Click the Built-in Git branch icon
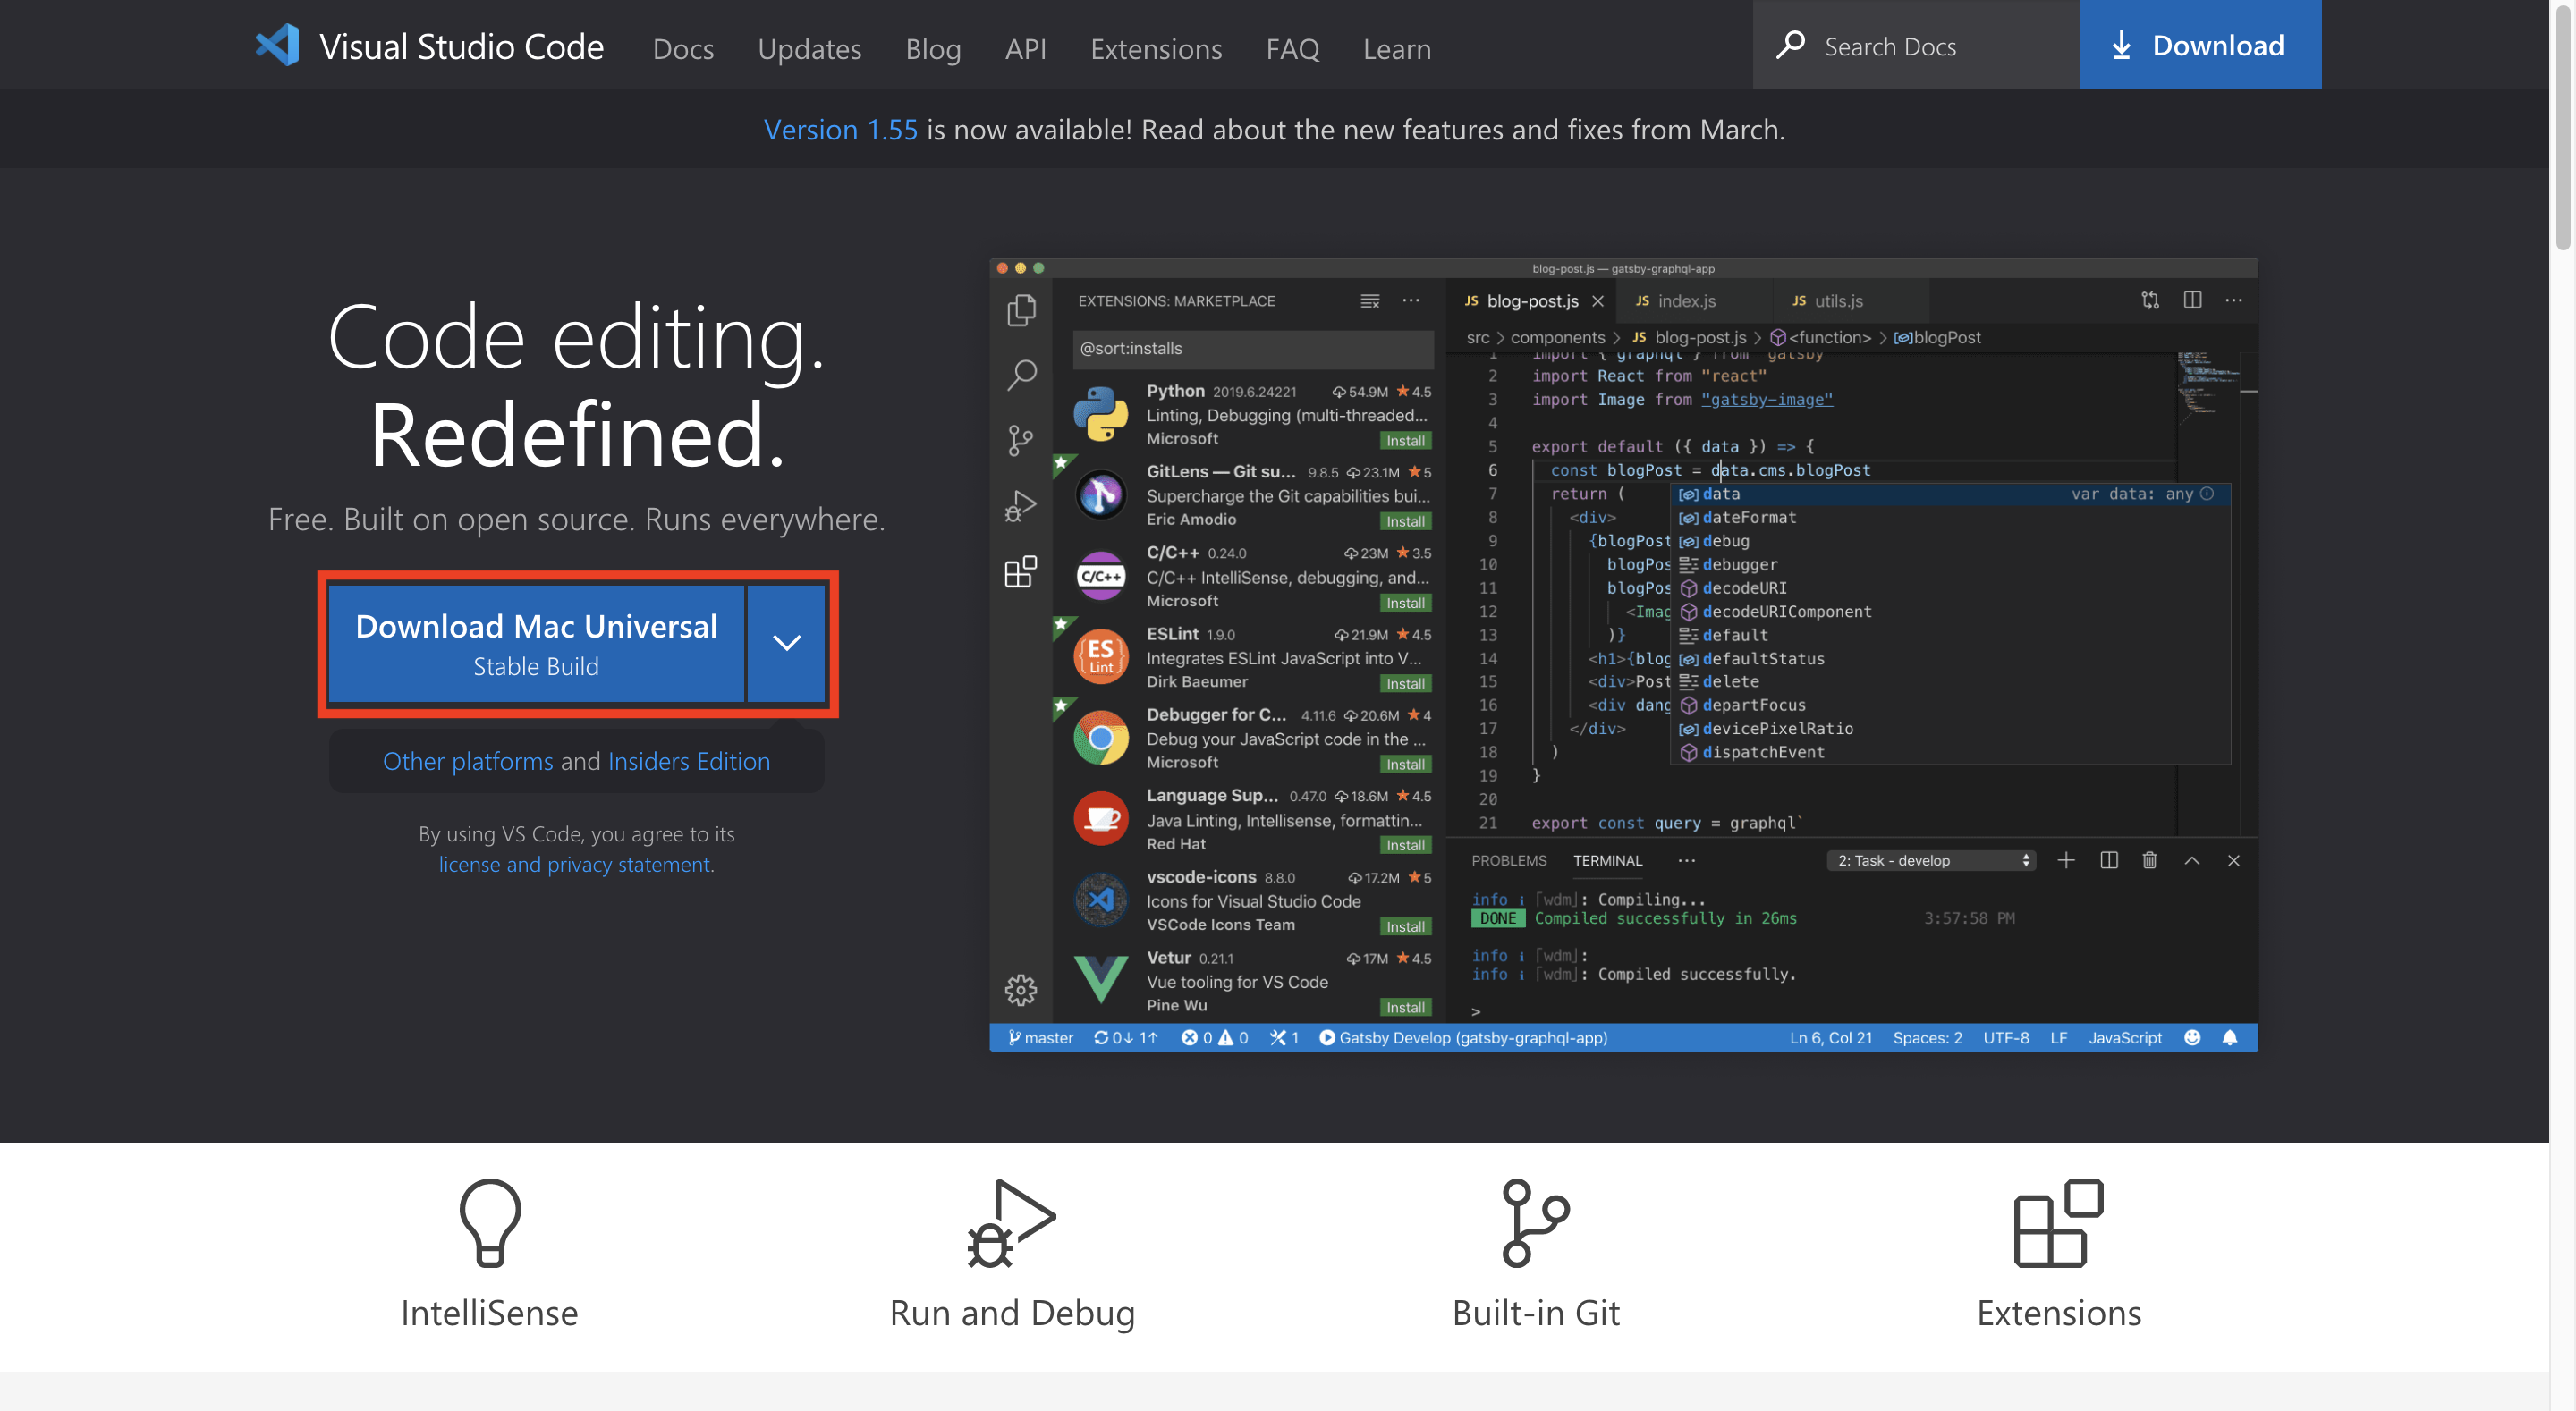This screenshot has height=1411, width=2576. 1535,1222
